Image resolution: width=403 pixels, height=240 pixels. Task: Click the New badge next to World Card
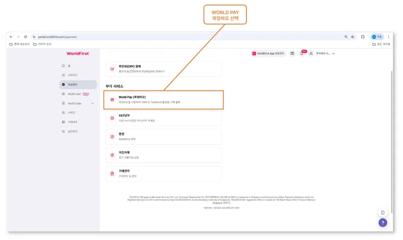[86, 94]
